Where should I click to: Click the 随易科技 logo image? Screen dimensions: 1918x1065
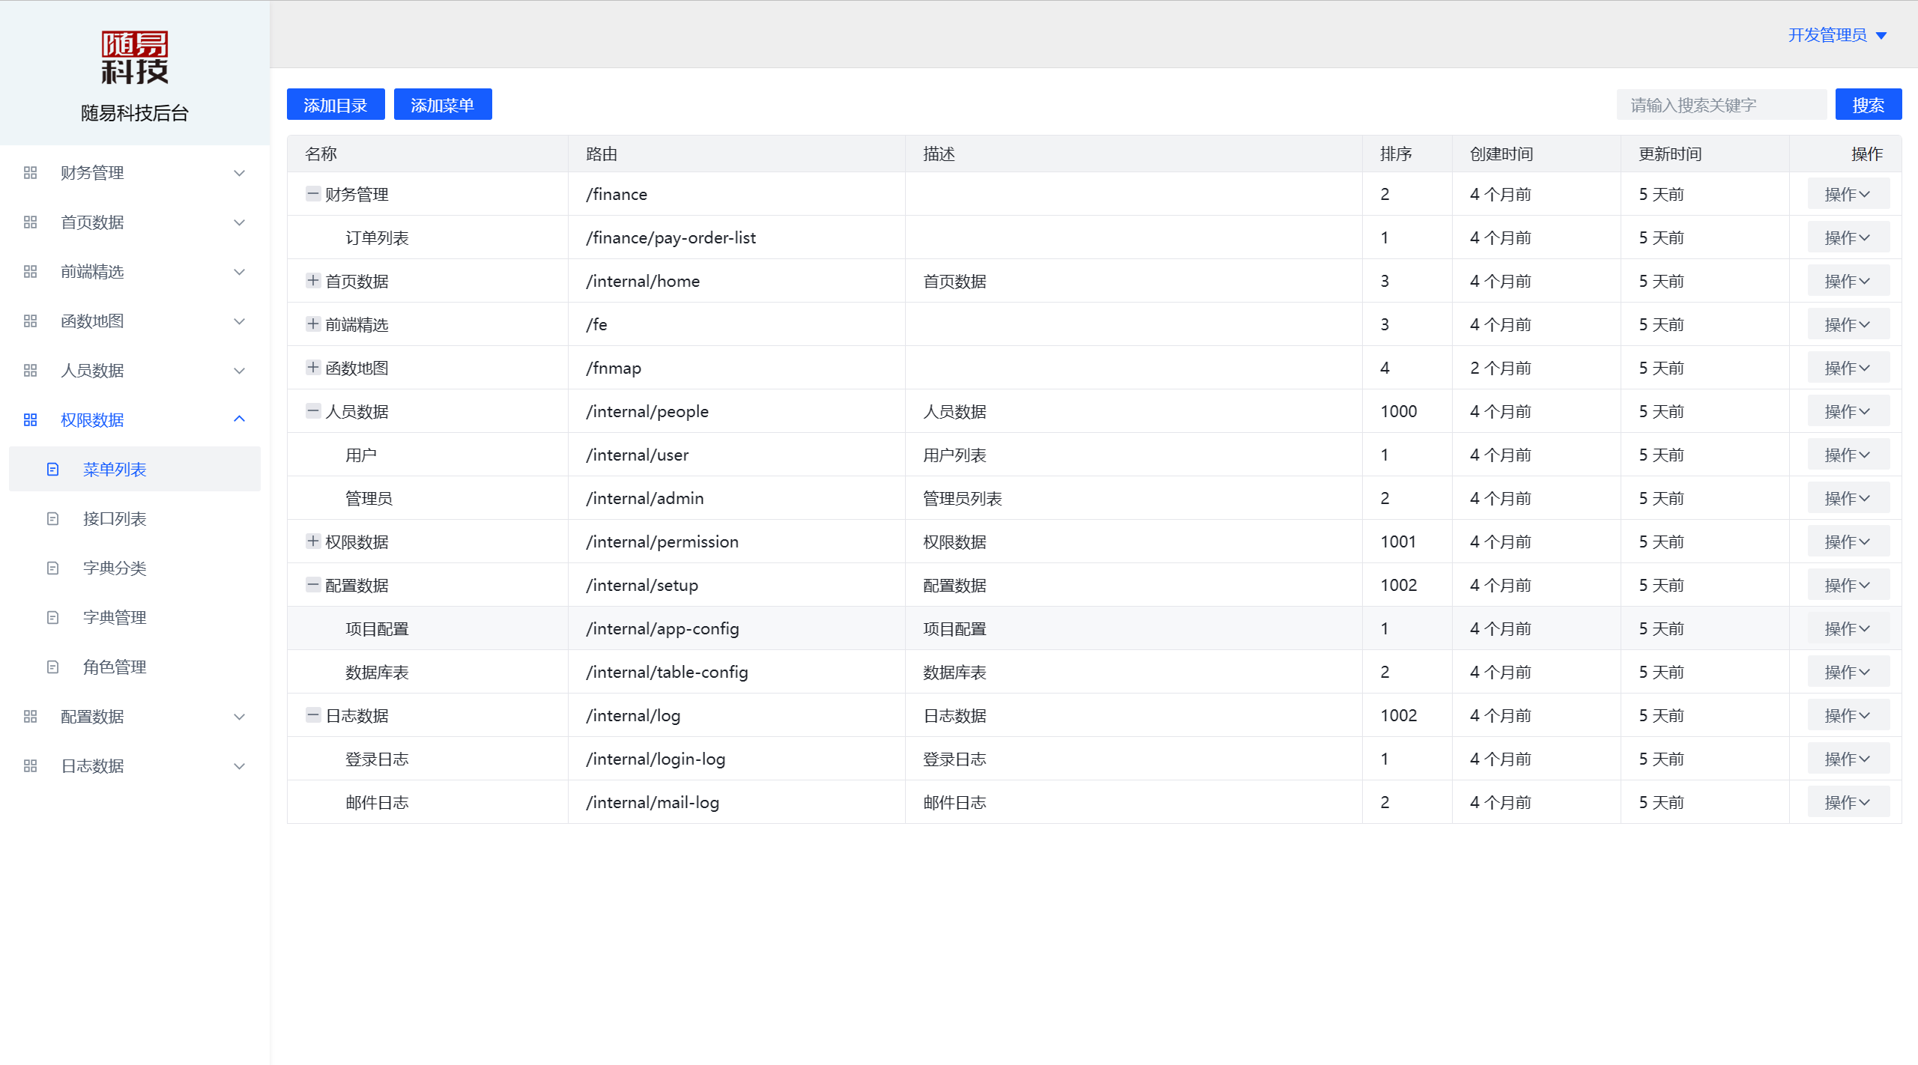[135, 58]
